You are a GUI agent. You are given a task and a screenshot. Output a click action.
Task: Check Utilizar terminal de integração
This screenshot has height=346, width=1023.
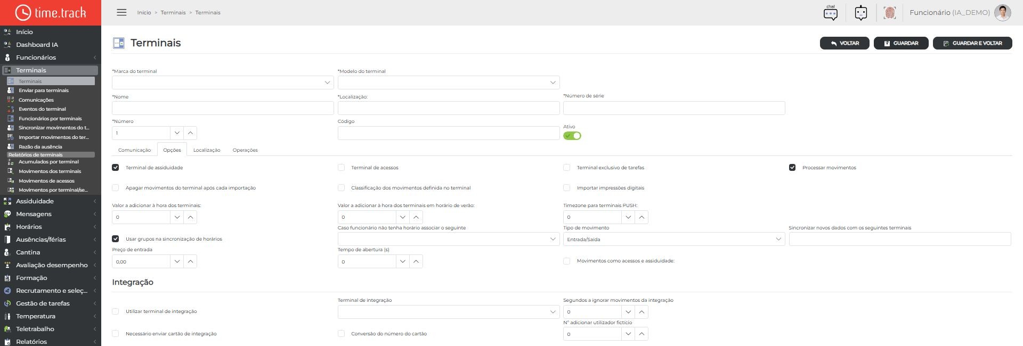point(116,311)
